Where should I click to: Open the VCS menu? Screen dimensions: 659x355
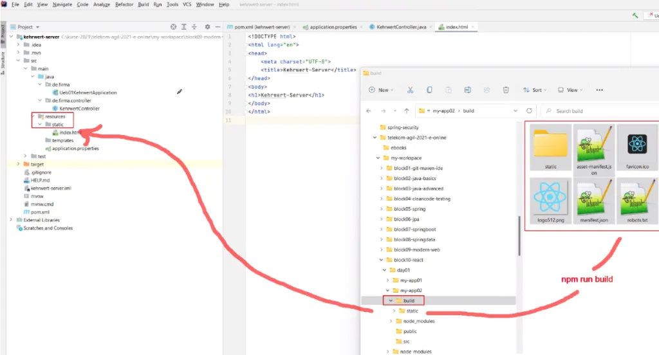[187, 5]
